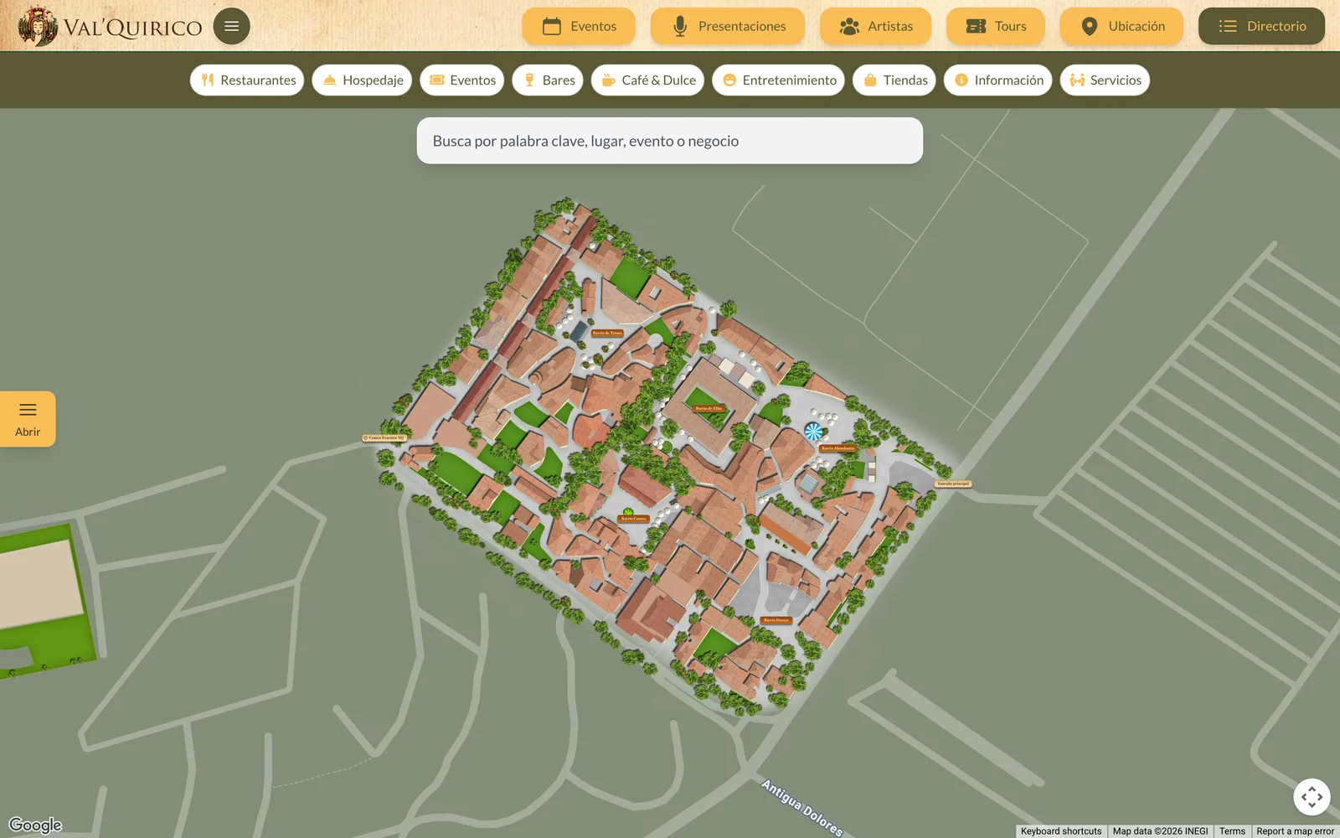The height and width of the screenshot is (838, 1340).
Task: Click the Barrio Duraya label near parking
Action: click(x=776, y=620)
